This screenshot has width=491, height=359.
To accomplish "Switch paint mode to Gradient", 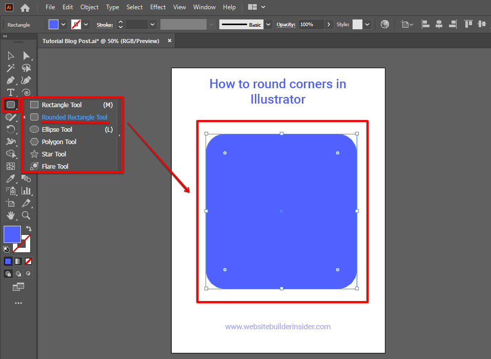I will coord(18,261).
